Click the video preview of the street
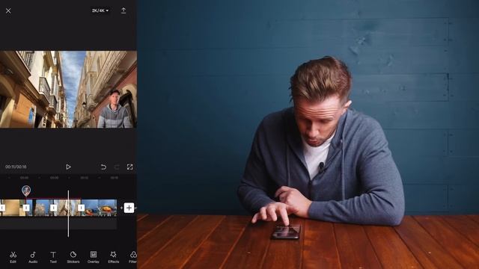Screen dimensions: 479x269 [x=68, y=90]
